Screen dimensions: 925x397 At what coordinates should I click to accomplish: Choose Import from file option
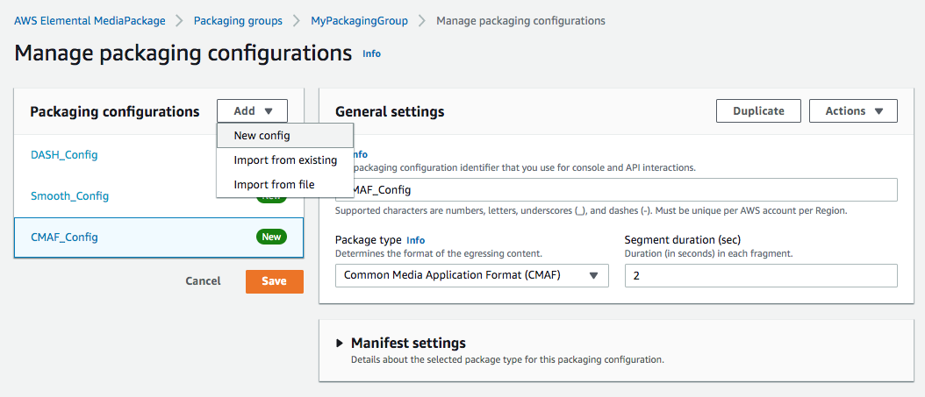pyautogui.click(x=285, y=184)
